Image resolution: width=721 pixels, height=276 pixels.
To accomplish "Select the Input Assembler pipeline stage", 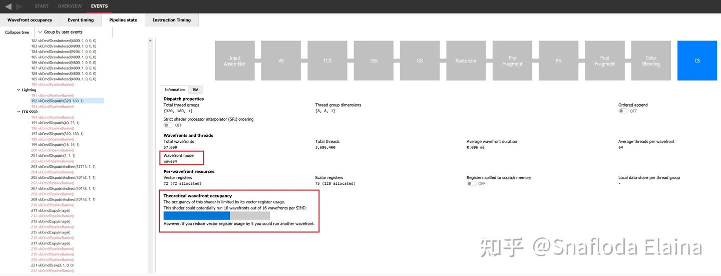I will click(235, 61).
